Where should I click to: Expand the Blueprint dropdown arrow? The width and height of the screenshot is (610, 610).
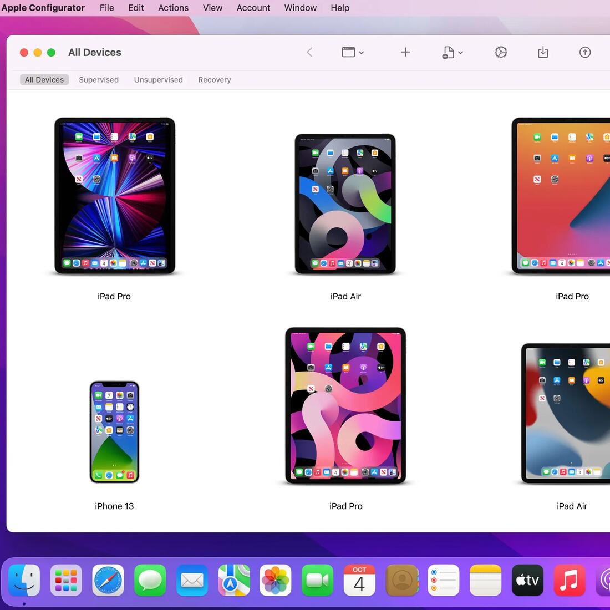click(460, 52)
